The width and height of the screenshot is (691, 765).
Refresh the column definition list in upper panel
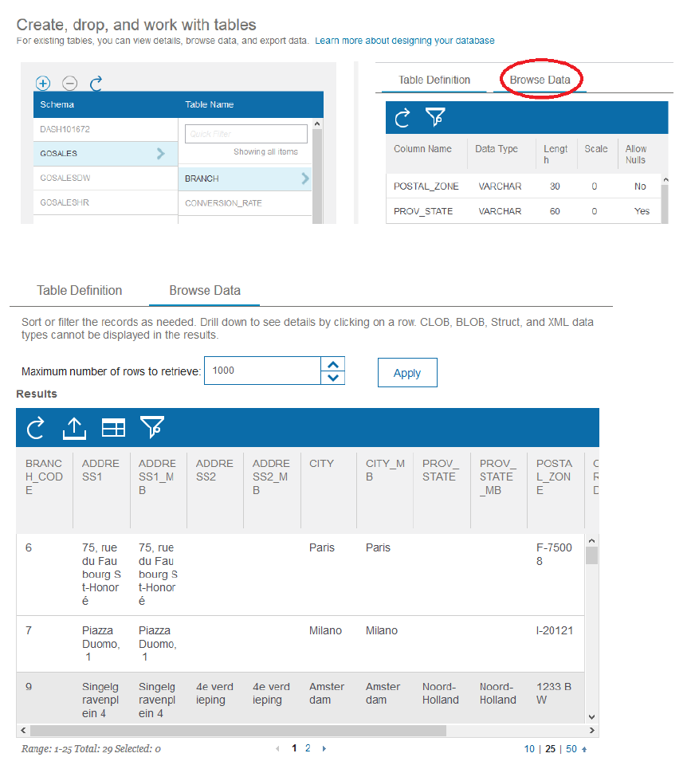402,118
